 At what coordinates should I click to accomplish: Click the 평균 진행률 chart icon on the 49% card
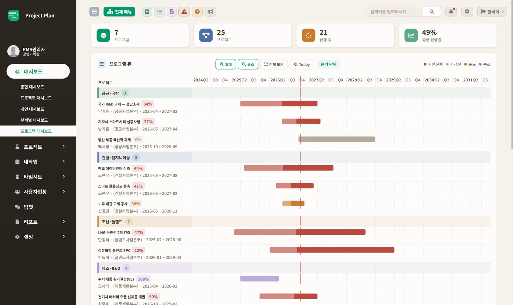coord(411,35)
